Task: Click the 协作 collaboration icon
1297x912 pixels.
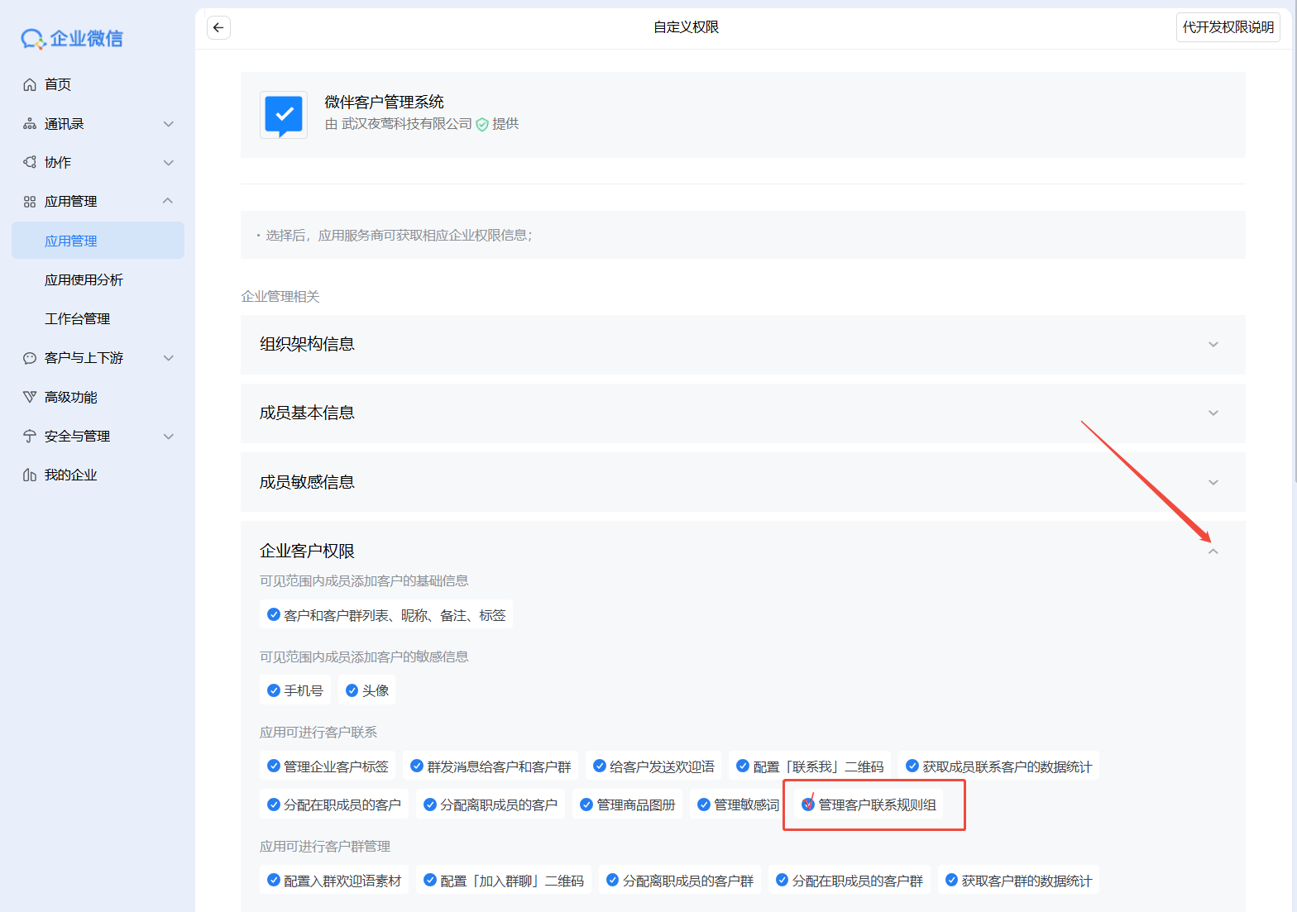Action: [30, 162]
